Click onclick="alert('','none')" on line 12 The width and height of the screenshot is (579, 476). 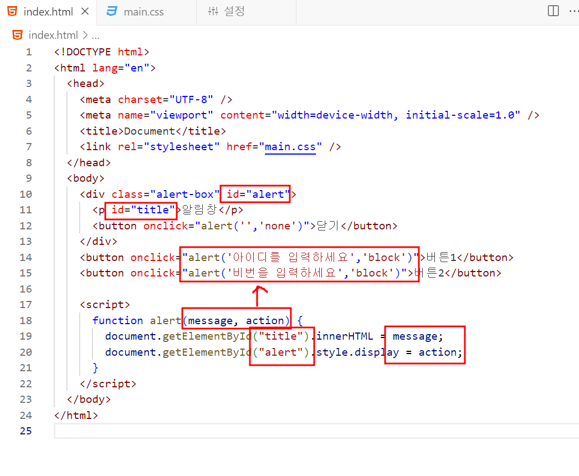click(x=227, y=226)
